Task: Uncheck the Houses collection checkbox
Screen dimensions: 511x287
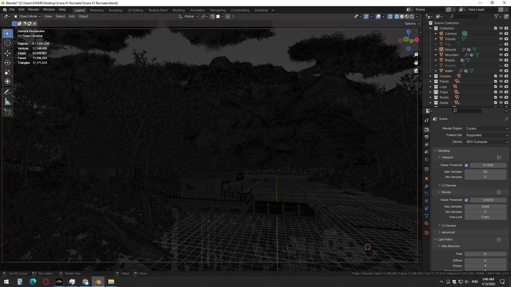Action: pos(495,76)
